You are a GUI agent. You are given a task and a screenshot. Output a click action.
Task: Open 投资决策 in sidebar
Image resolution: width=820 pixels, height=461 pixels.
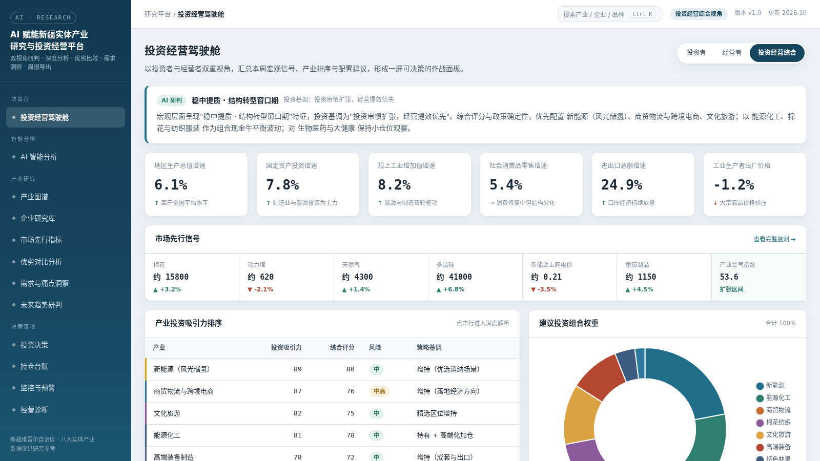66,345
